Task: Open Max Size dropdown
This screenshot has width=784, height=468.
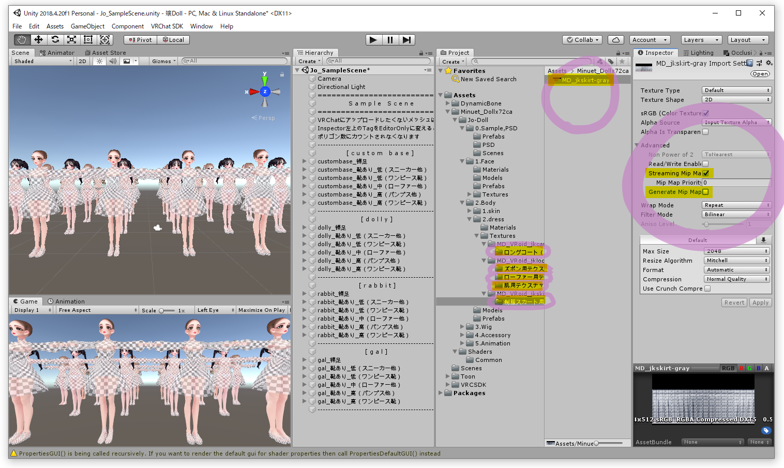Action: click(x=737, y=251)
